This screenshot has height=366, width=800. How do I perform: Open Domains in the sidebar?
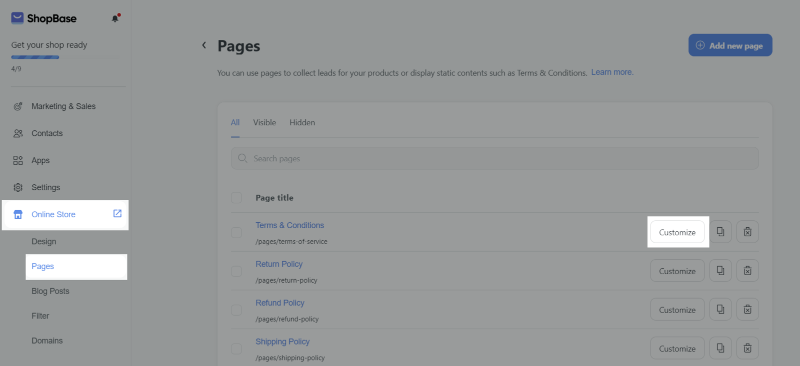click(x=47, y=341)
